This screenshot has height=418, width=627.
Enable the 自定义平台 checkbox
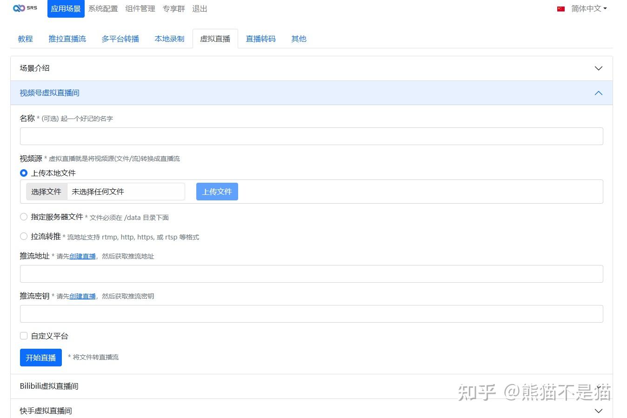pyautogui.click(x=24, y=336)
